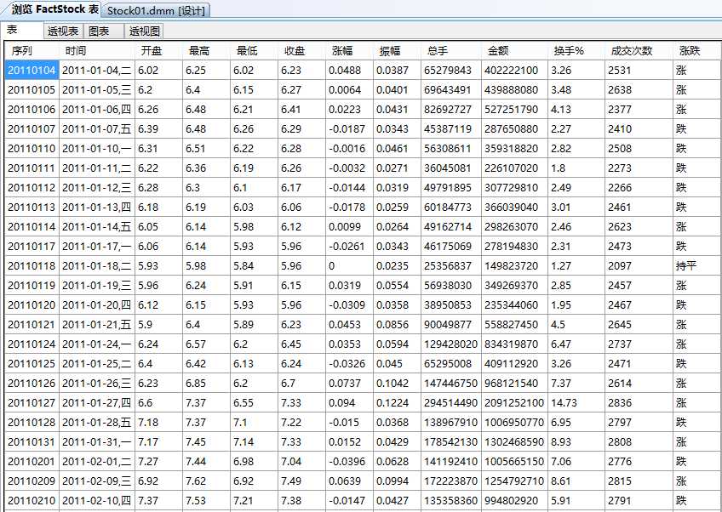722x512 pixels.
Task: Switch to the 透视图 tab
Action: point(144,31)
